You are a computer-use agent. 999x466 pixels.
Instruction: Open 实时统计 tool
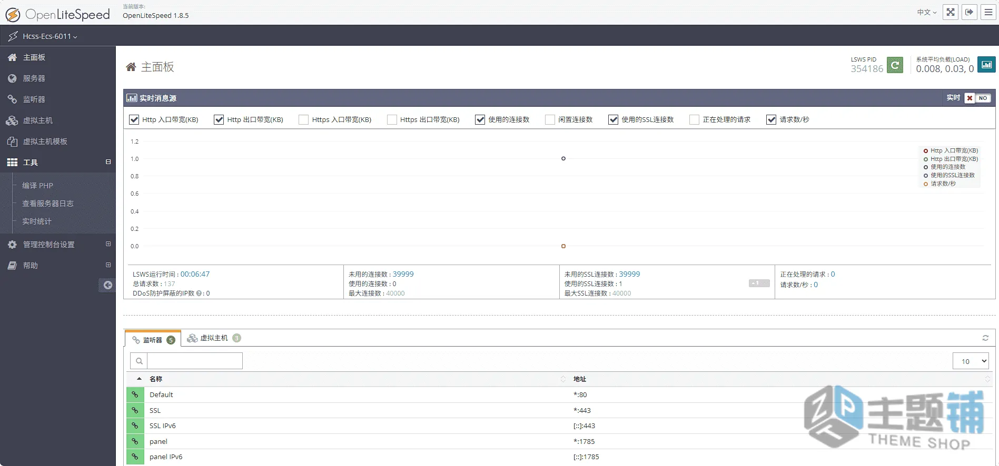pyautogui.click(x=36, y=221)
